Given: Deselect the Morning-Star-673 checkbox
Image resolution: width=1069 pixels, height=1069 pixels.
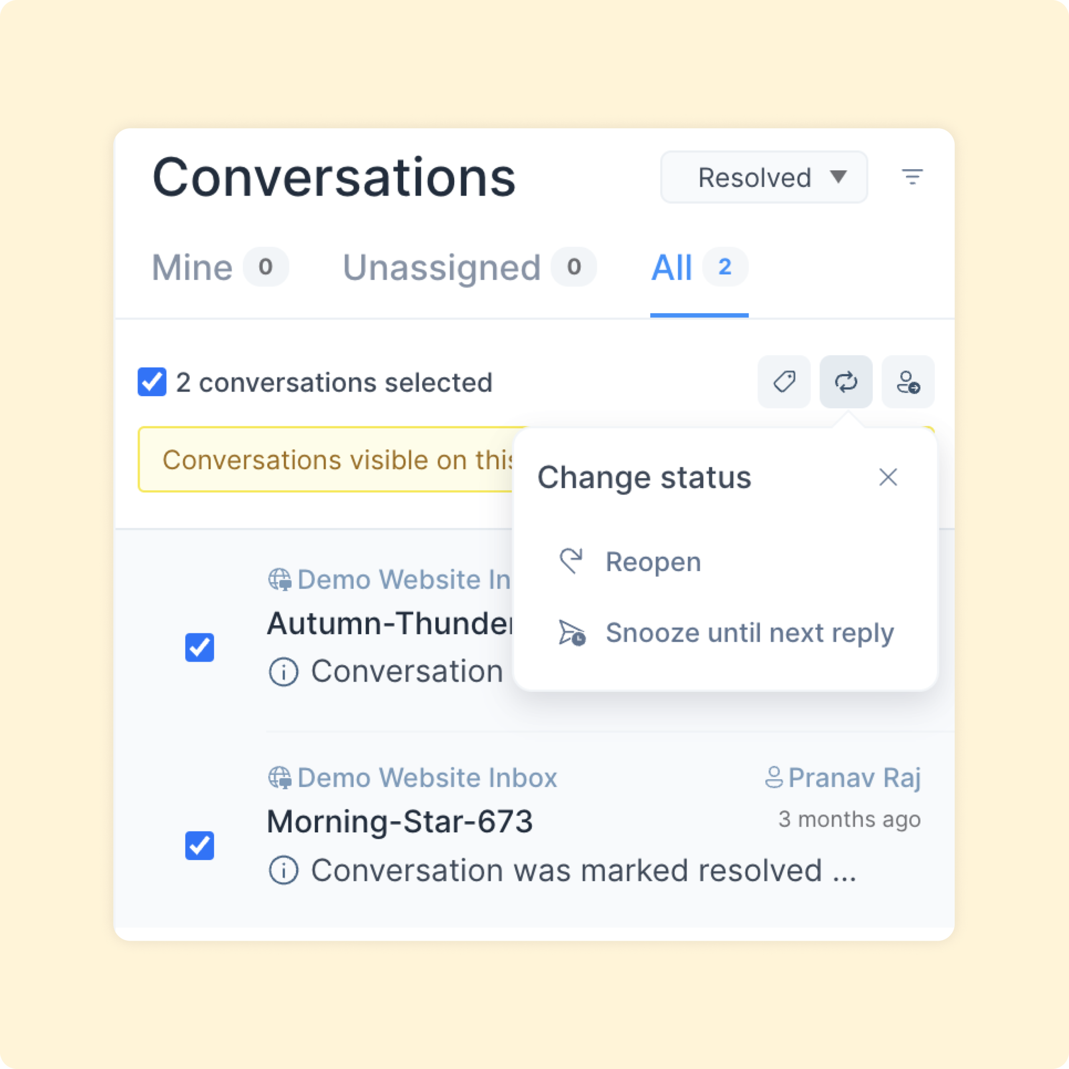Looking at the screenshot, I should [x=200, y=846].
